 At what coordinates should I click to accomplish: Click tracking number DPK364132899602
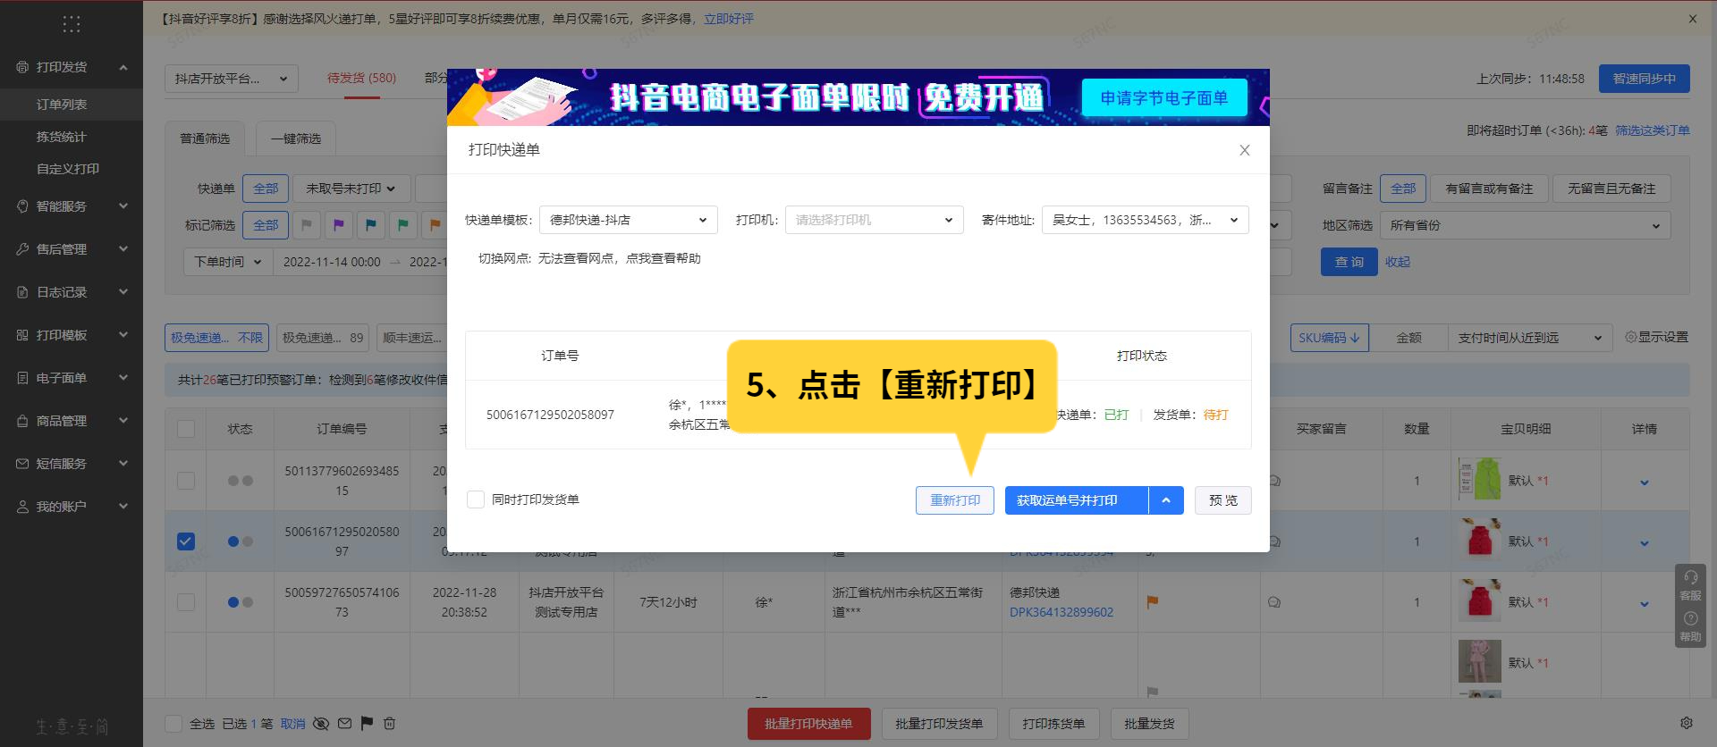(x=1061, y=612)
